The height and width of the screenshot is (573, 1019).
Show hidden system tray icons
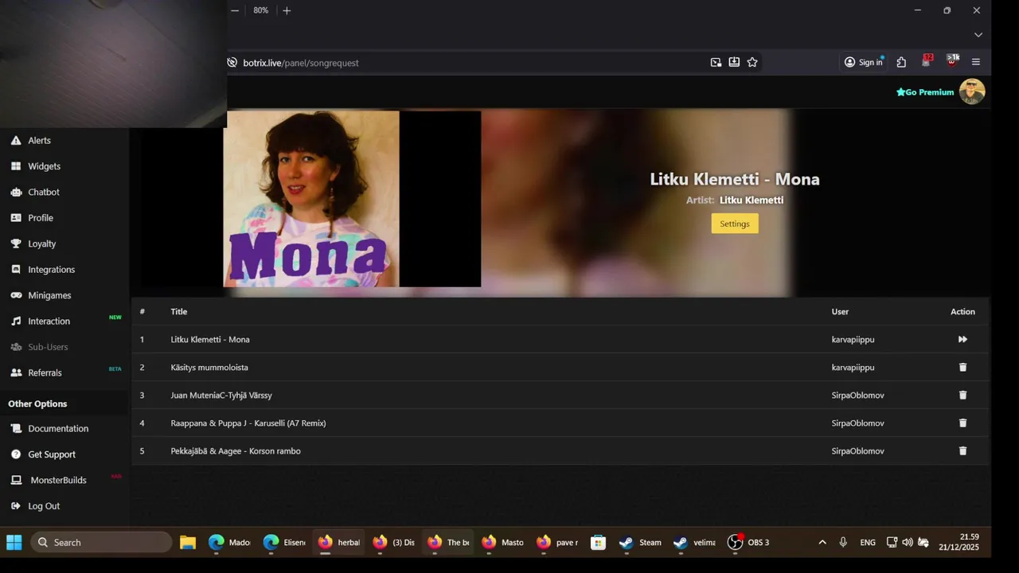tap(822, 542)
